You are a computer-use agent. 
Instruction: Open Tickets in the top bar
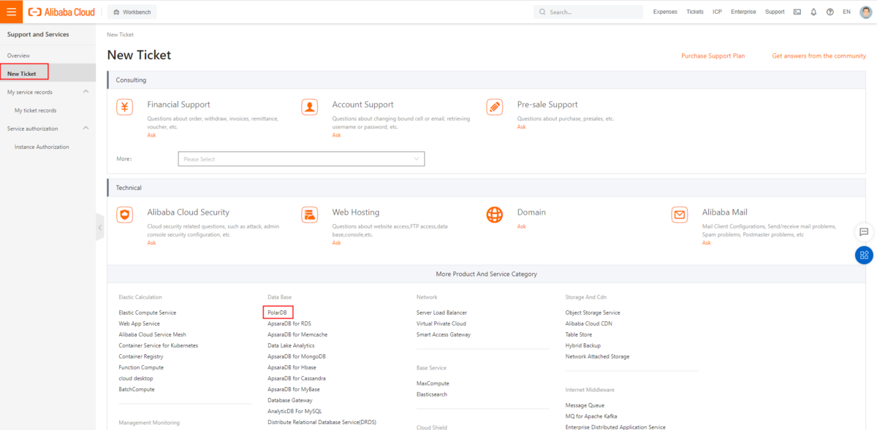pyautogui.click(x=695, y=12)
